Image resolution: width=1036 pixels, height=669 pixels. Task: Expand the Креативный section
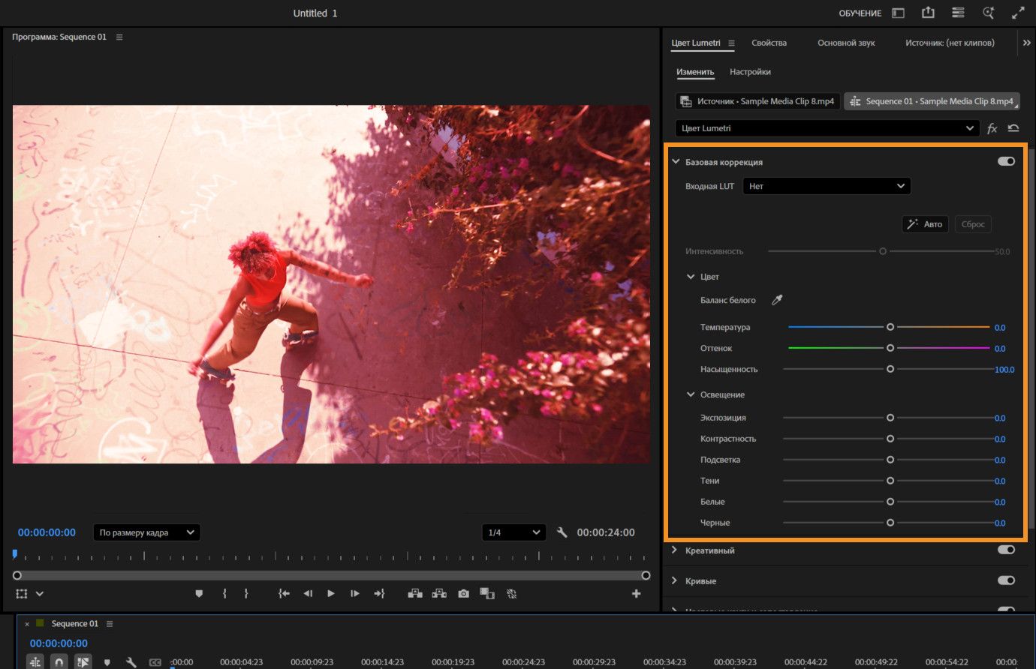pos(674,550)
